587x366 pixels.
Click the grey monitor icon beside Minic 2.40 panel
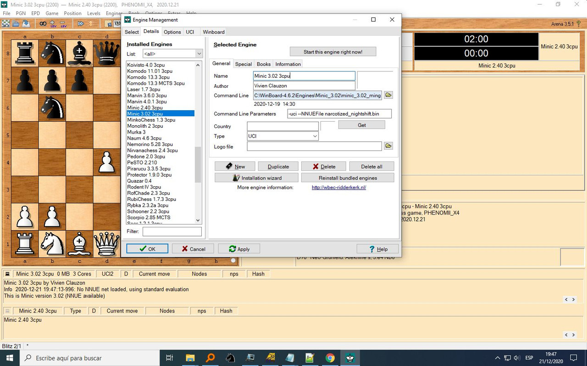[x=7, y=311]
